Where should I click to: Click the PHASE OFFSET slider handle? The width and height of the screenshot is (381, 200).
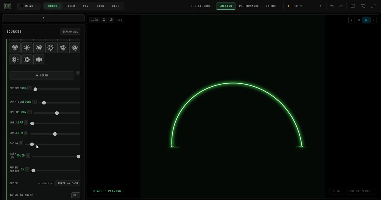click(33, 170)
